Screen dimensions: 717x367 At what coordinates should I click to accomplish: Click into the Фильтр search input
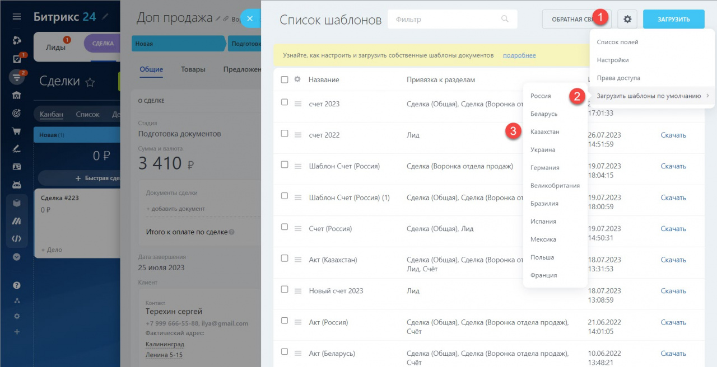[x=445, y=19]
